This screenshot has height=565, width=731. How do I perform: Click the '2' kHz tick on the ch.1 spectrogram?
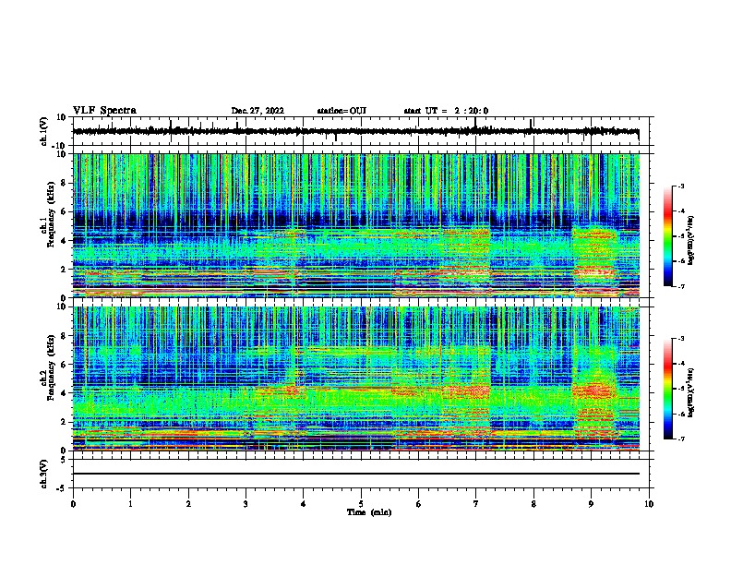(x=64, y=269)
